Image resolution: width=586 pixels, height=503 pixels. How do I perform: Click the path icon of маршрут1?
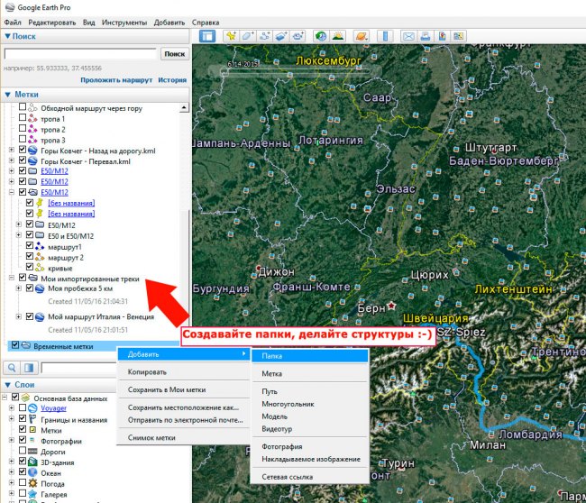pyautogui.click(x=40, y=246)
